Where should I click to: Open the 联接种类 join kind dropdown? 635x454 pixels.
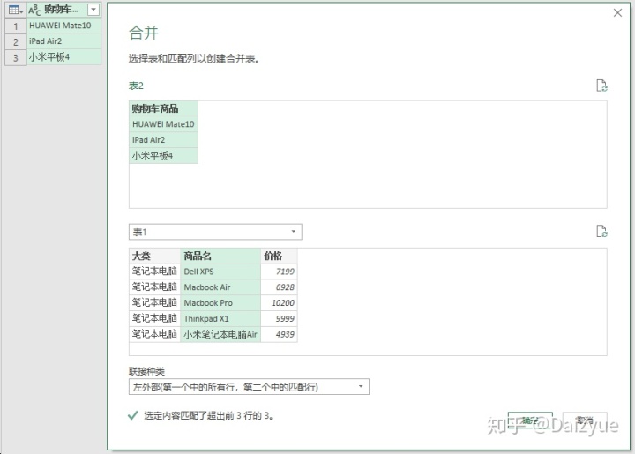[x=249, y=387]
